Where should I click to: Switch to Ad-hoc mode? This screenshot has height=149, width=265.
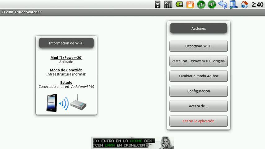tap(199, 76)
